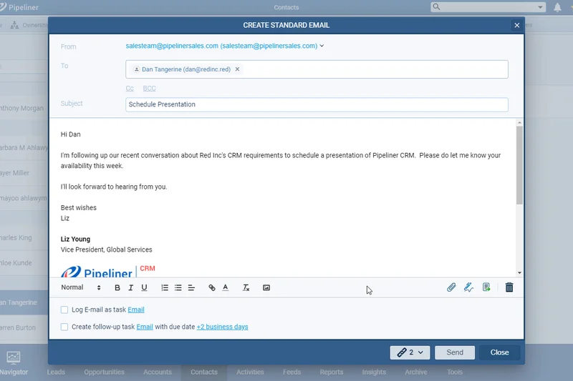Select the Contacts tab
The image size is (573, 381).
tap(204, 372)
